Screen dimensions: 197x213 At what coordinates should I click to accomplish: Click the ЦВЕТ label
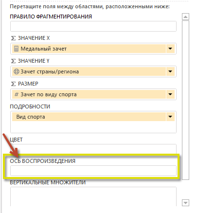coord(16,140)
